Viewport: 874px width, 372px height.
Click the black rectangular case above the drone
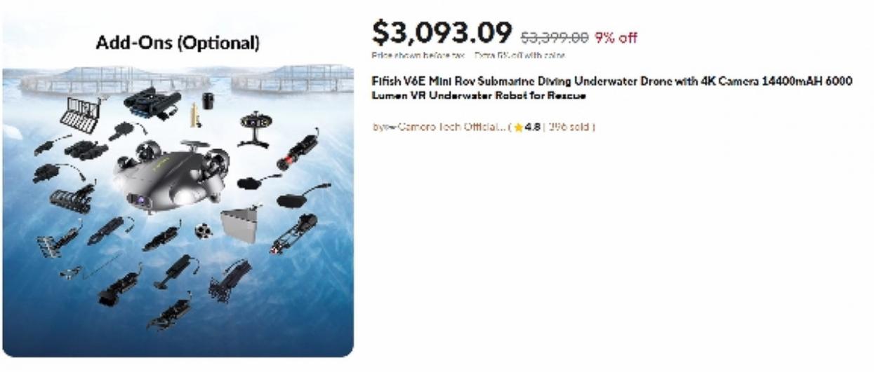[152, 102]
